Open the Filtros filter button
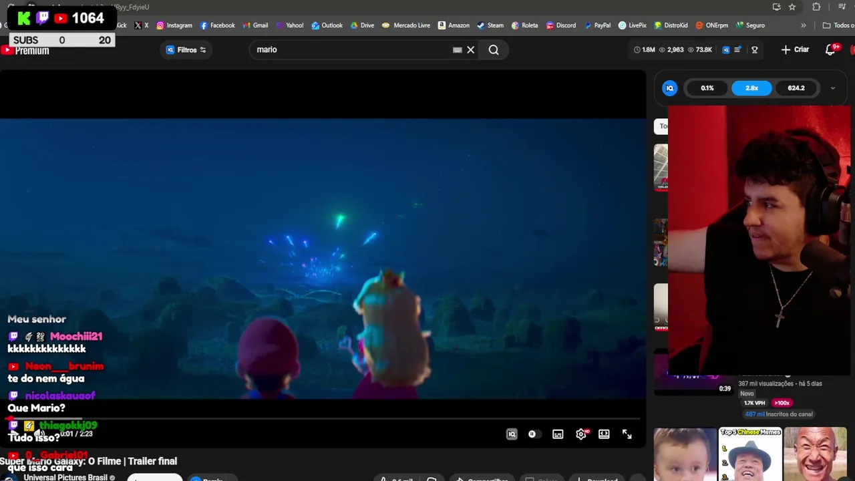The height and width of the screenshot is (481, 855). [186, 49]
